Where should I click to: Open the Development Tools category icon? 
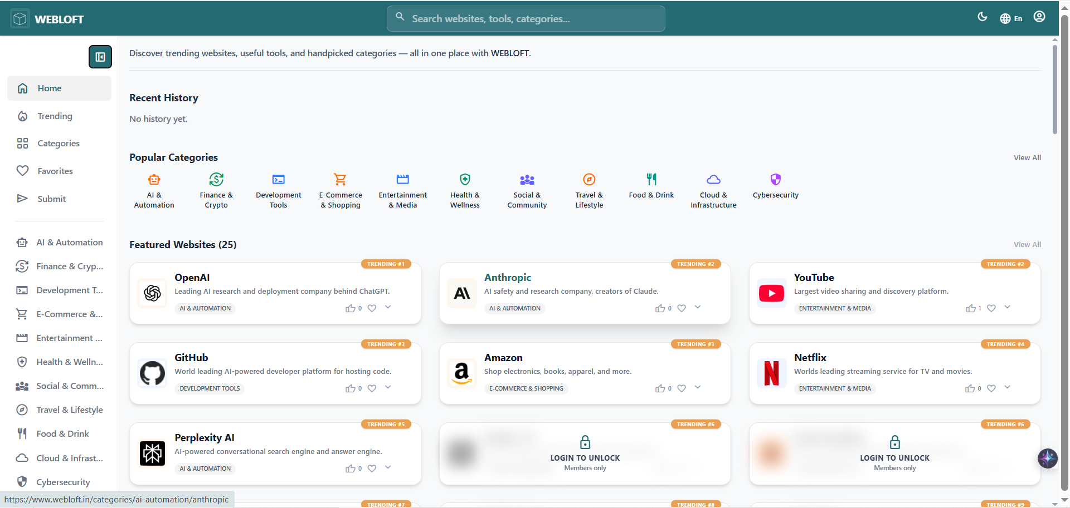point(278,180)
